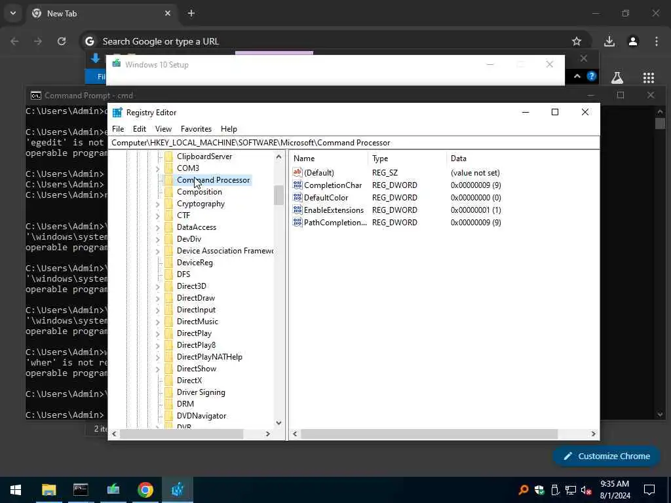Viewport: 671px width, 503px height.
Task: Open File Explorer from the taskbar
Action: coord(48,490)
